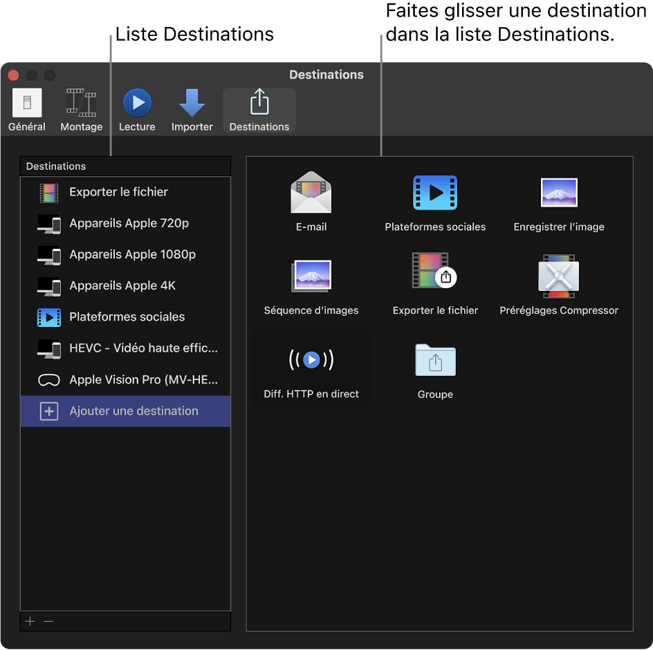
Task: Select the Plateformes sociales destination icon
Action: tap(434, 200)
